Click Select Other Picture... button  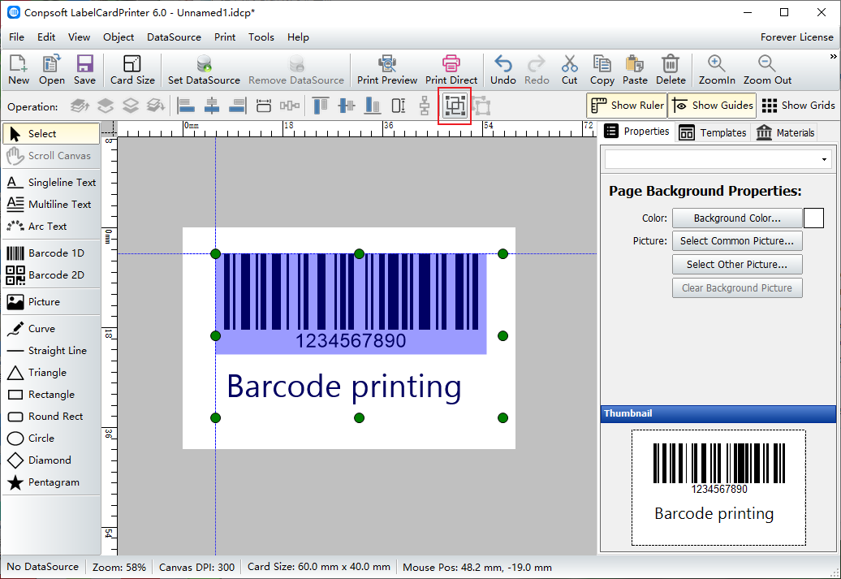click(x=737, y=265)
